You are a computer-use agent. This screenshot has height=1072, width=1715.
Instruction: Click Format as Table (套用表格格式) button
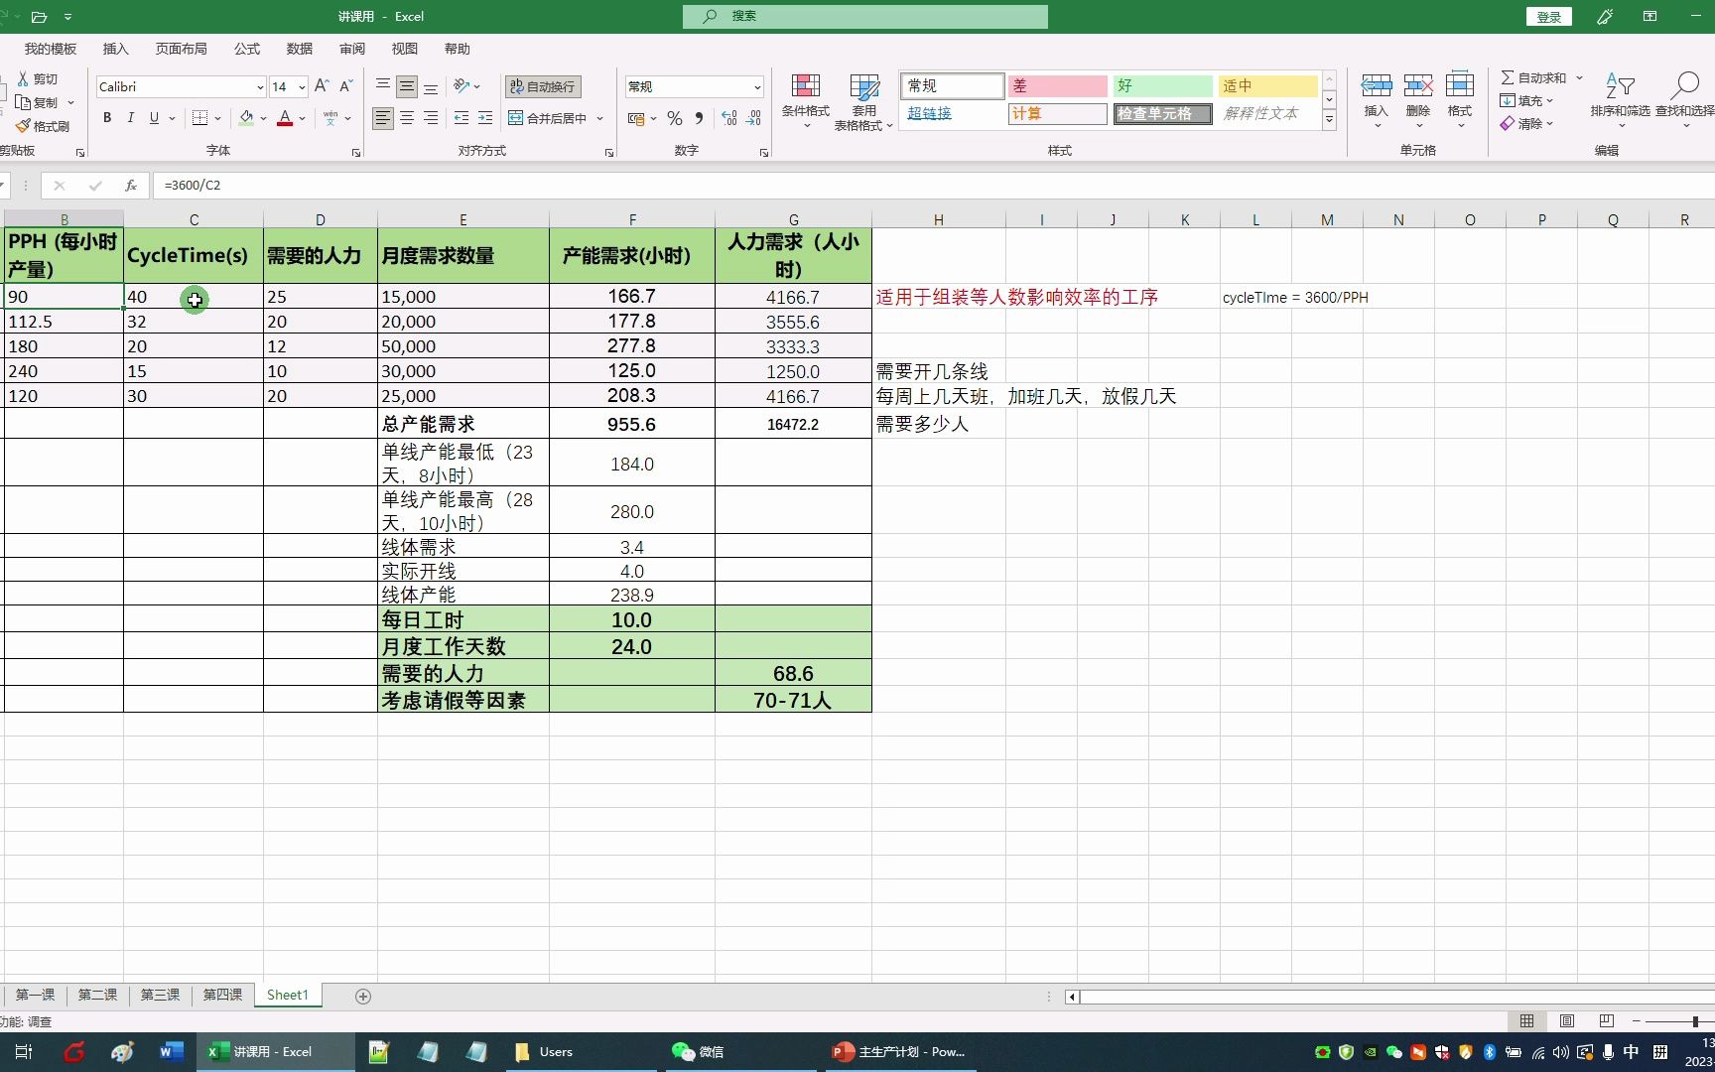tap(863, 101)
